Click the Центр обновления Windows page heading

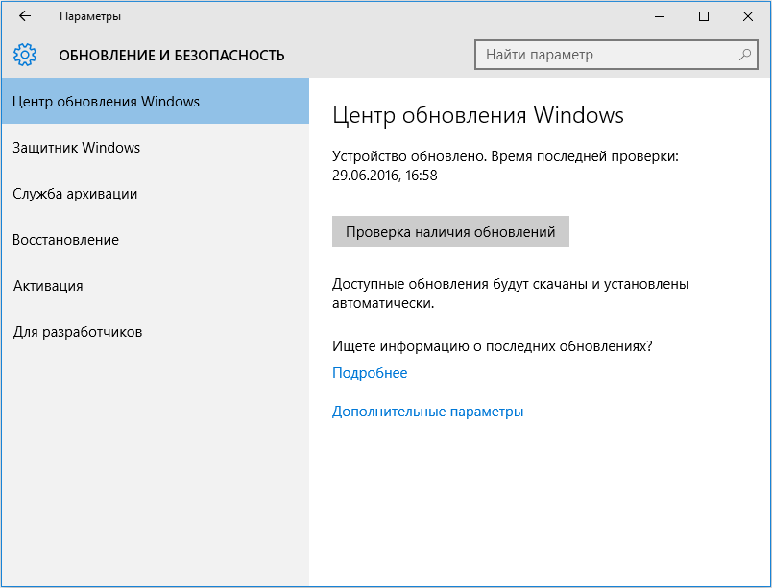pos(478,114)
